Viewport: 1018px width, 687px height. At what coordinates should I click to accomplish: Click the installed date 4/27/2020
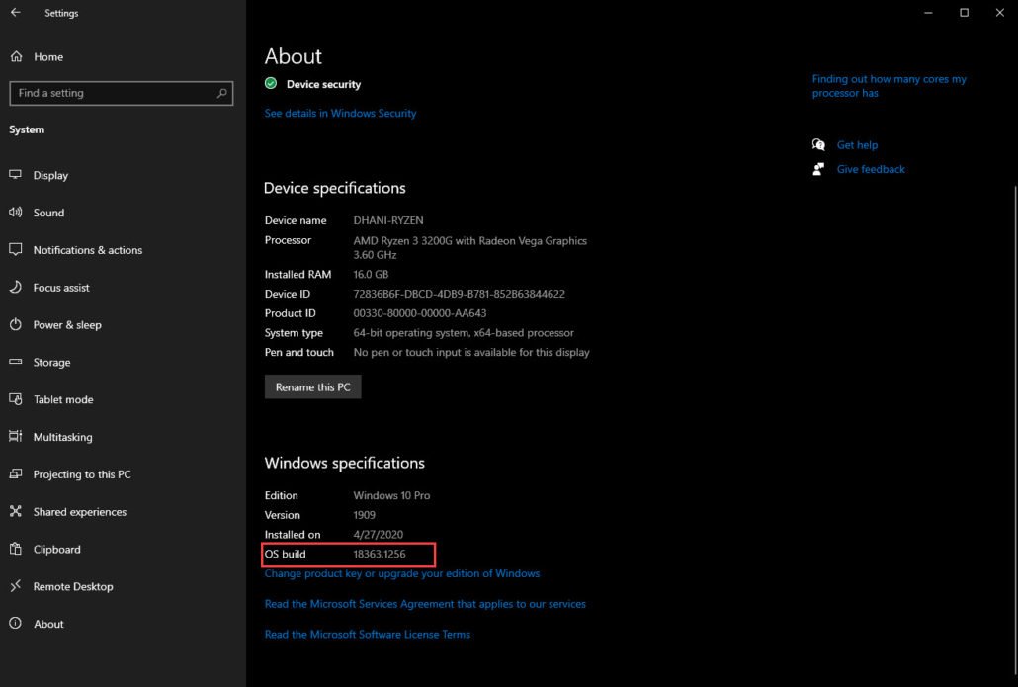point(378,535)
